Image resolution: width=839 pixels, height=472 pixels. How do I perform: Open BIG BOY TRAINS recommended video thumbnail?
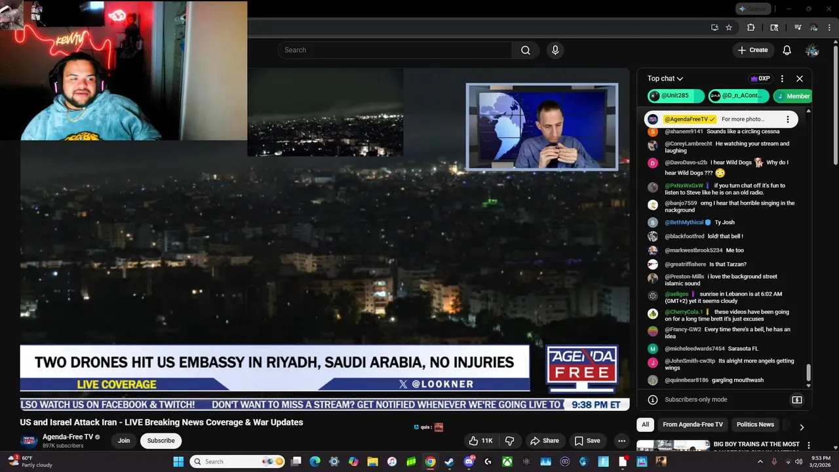[x=673, y=445]
